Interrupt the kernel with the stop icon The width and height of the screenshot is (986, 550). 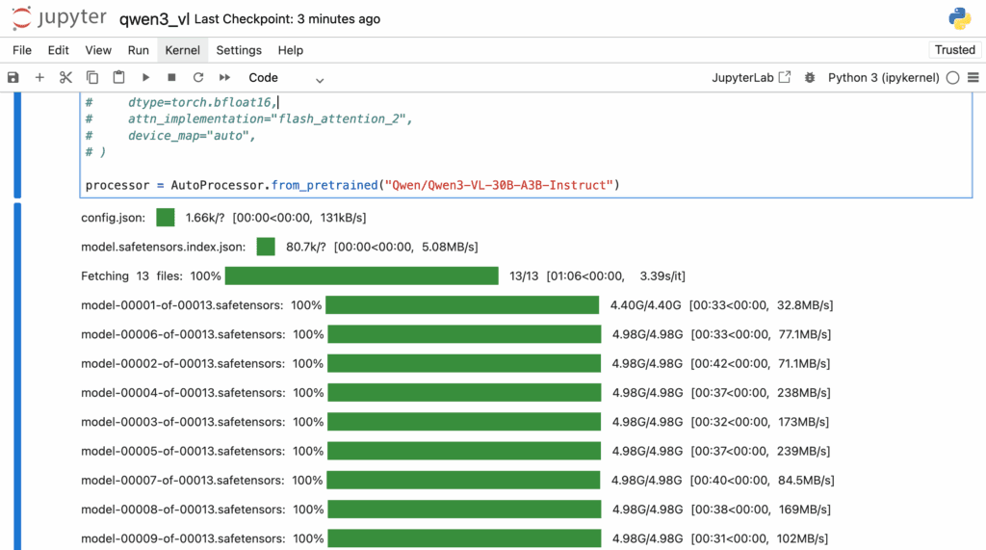[171, 78]
